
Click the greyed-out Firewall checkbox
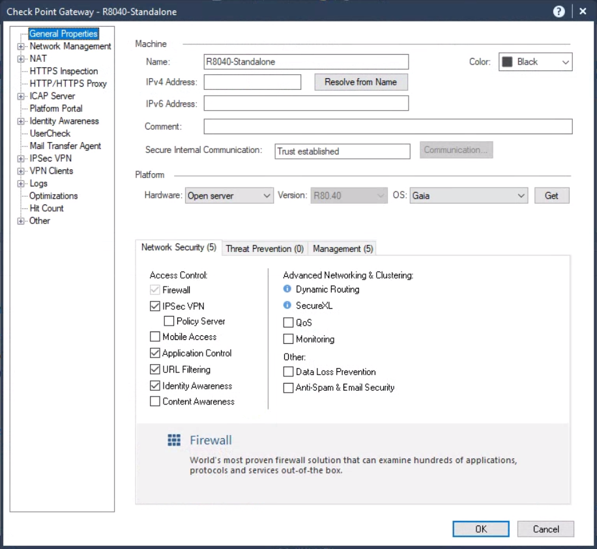[154, 290]
